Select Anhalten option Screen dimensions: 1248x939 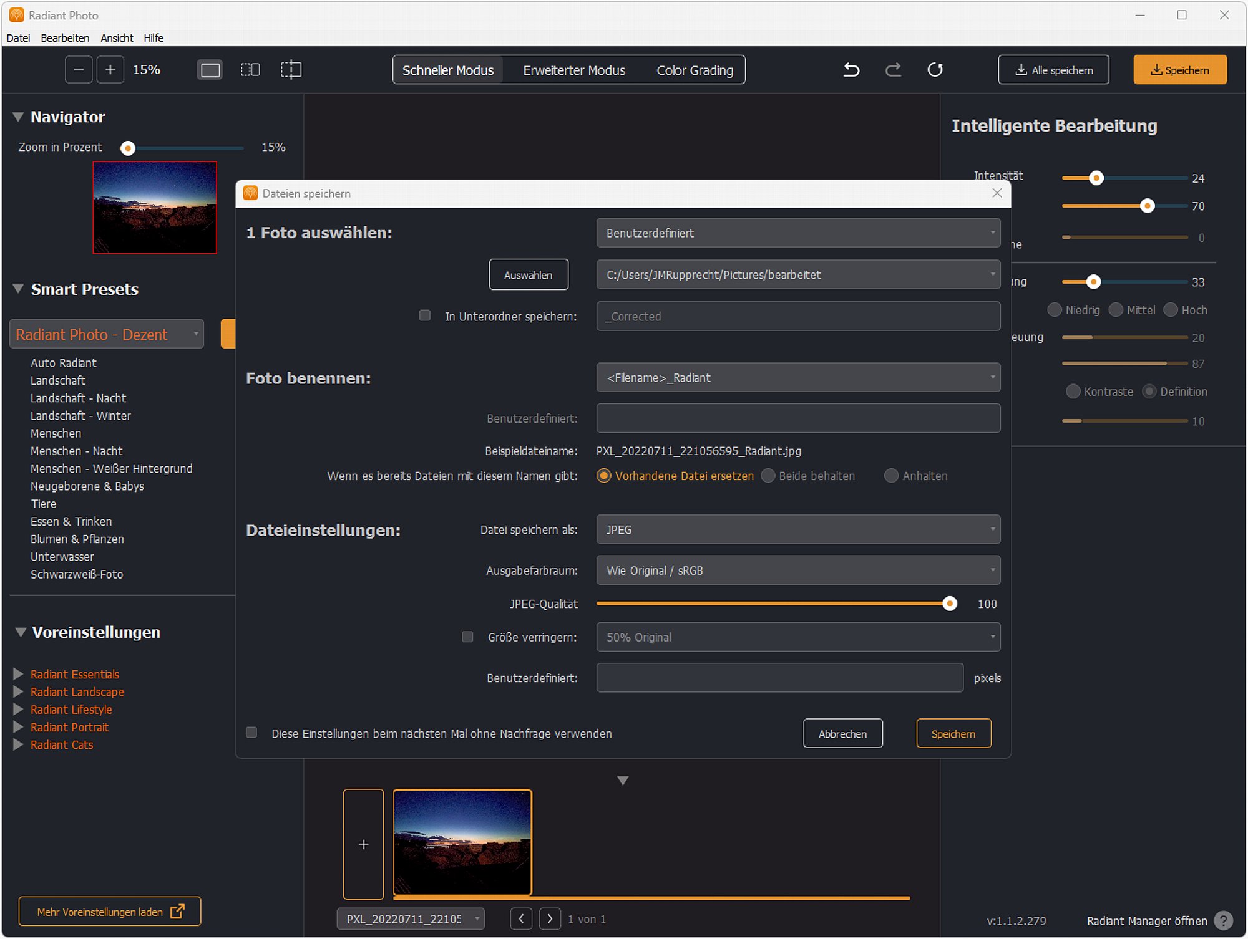(x=892, y=476)
